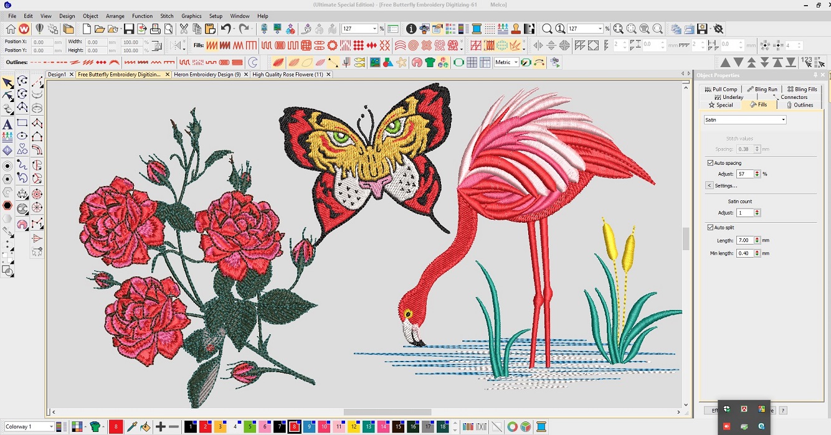This screenshot has width=831, height=435.
Task: Click the Auto split Length input field
Action: coord(744,240)
